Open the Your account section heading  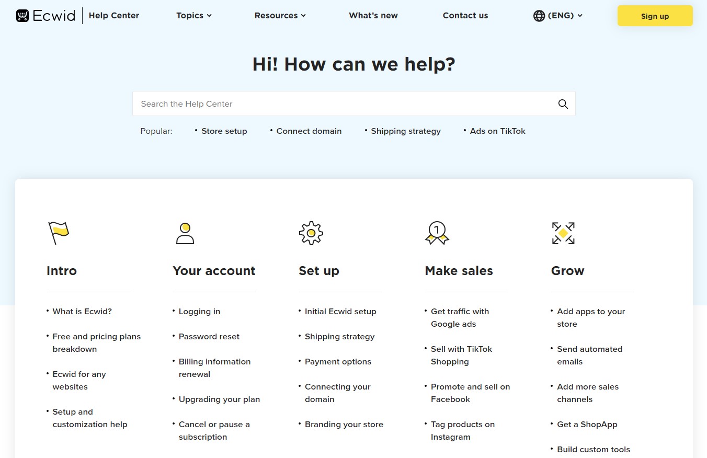[214, 271]
